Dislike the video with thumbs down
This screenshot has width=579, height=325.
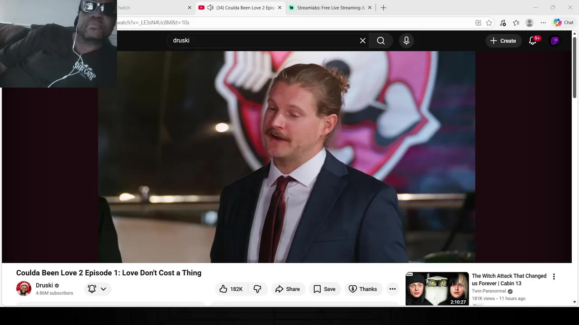pos(257,289)
